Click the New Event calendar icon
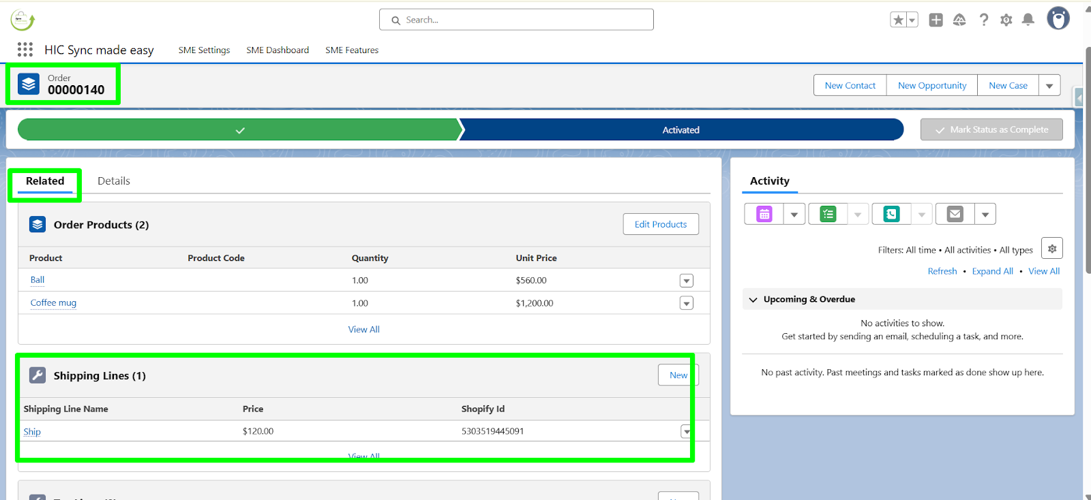Screen dimensions: 1091x500 (764, 214)
